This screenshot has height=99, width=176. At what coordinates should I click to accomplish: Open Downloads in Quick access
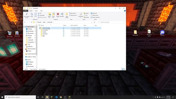coord(31,31)
